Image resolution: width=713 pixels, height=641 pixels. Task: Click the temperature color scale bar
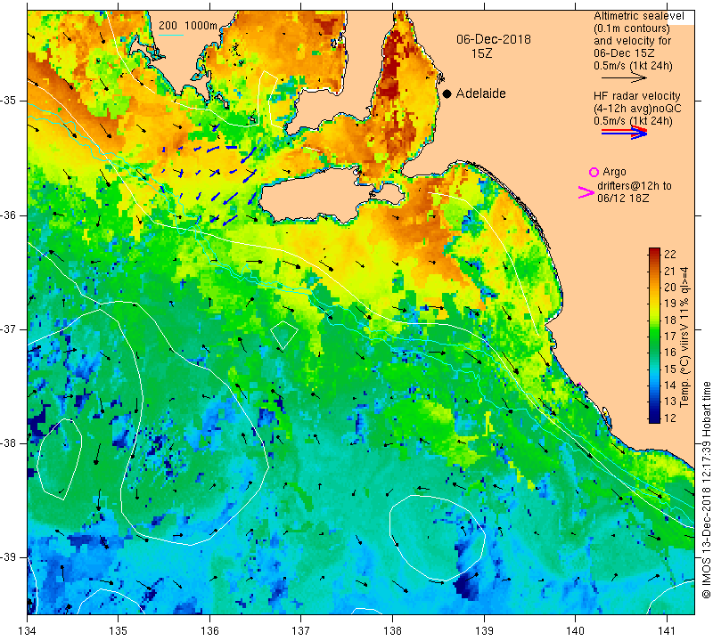point(654,336)
